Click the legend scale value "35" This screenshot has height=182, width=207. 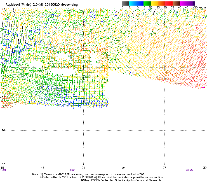click(x=172, y=7)
